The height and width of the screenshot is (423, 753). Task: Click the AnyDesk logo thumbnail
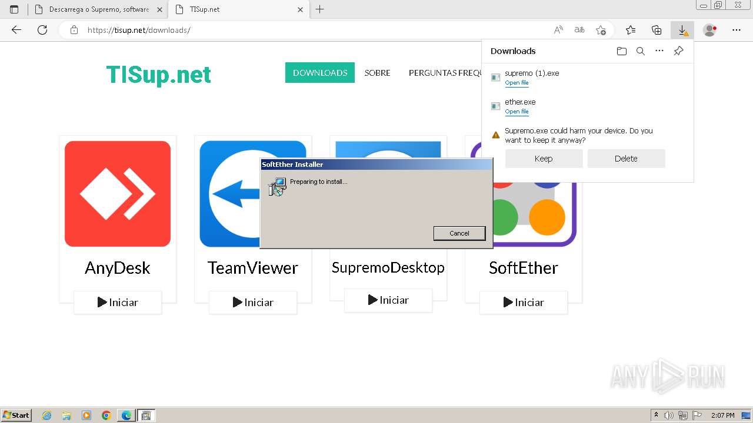click(x=118, y=194)
